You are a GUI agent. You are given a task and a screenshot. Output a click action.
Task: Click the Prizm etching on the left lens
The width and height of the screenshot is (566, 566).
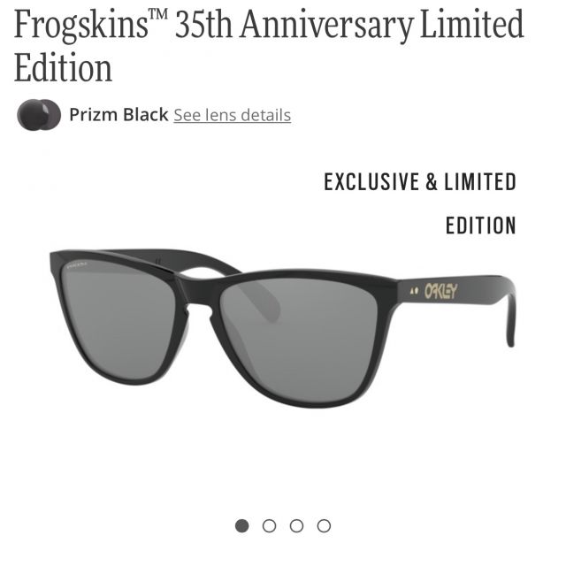coord(77,265)
